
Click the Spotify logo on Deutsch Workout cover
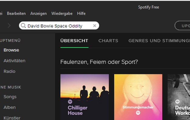tap(178, 102)
